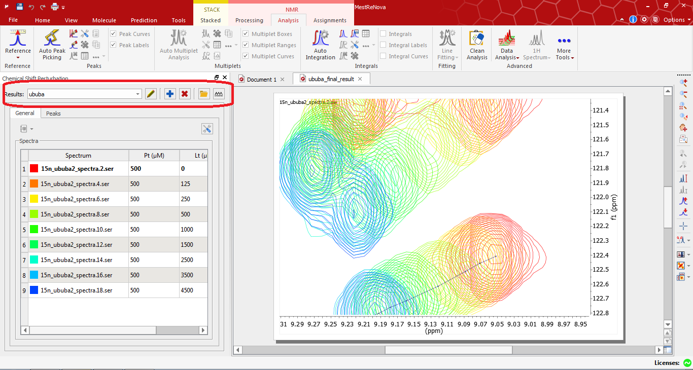This screenshot has height=370, width=693.
Task: Click the Spectrum column header
Action: [78, 155]
